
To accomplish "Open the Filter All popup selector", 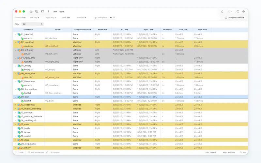I will 32,24.
